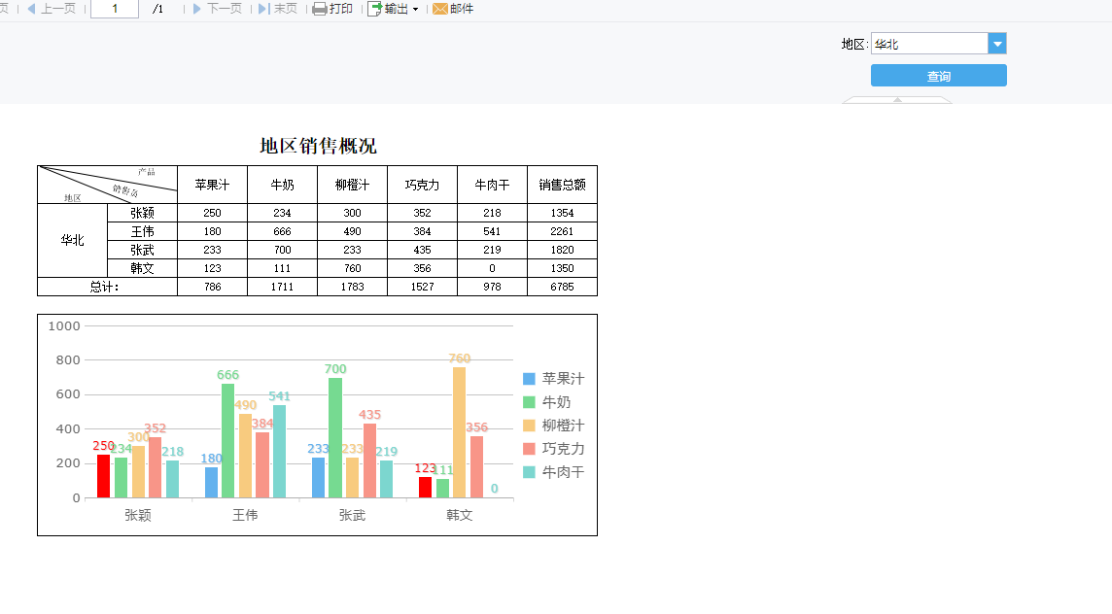Click the 王伟 chart axis label
Screen dimensions: 1112x614
click(x=245, y=515)
